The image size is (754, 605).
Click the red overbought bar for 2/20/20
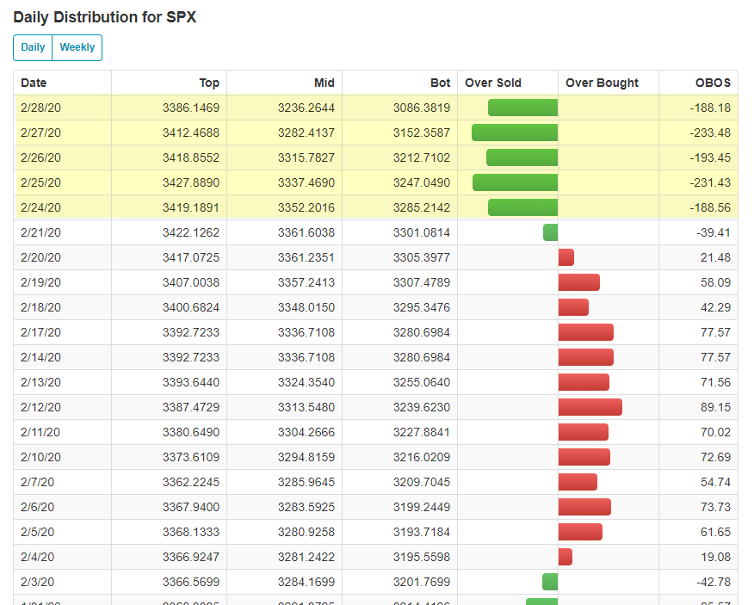pyautogui.click(x=565, y=257)
